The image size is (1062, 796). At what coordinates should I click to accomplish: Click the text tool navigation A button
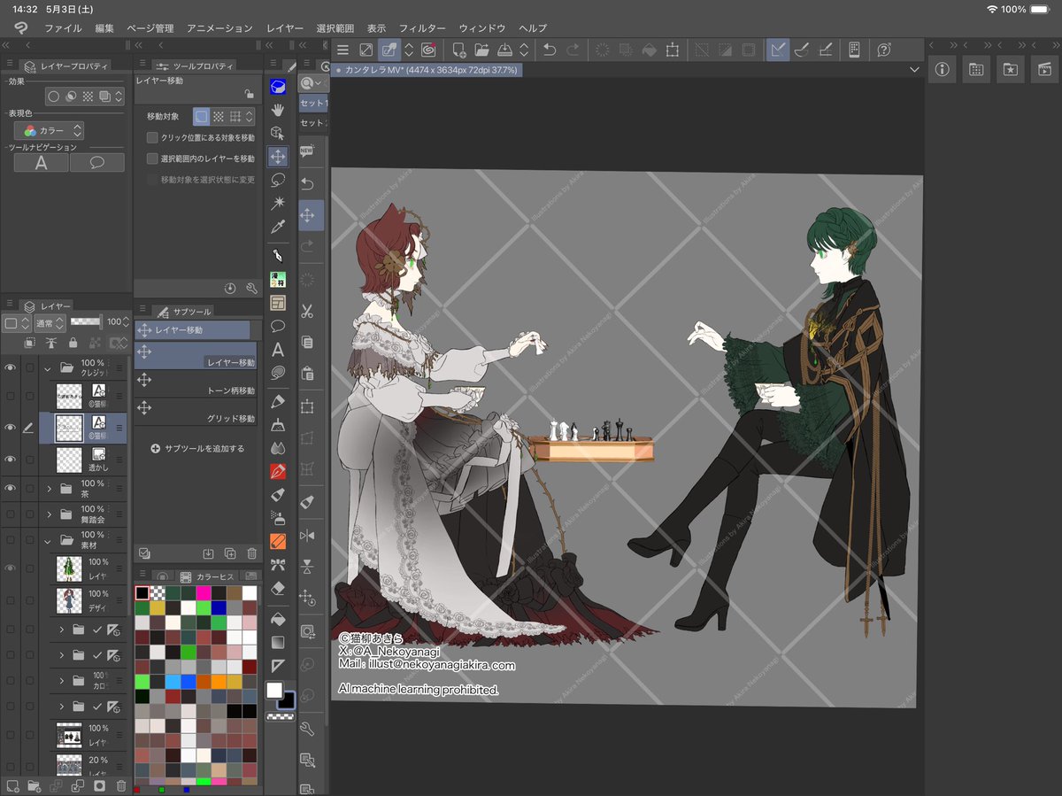(41, 162)
